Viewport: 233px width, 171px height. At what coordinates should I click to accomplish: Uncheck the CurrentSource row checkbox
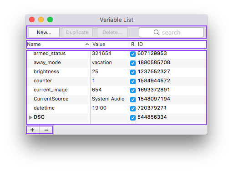point(133,100)
